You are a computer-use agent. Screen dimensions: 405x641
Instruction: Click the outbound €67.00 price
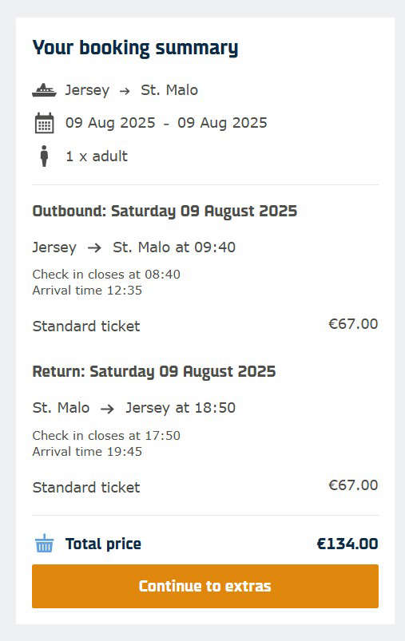(x=353, y=324)
